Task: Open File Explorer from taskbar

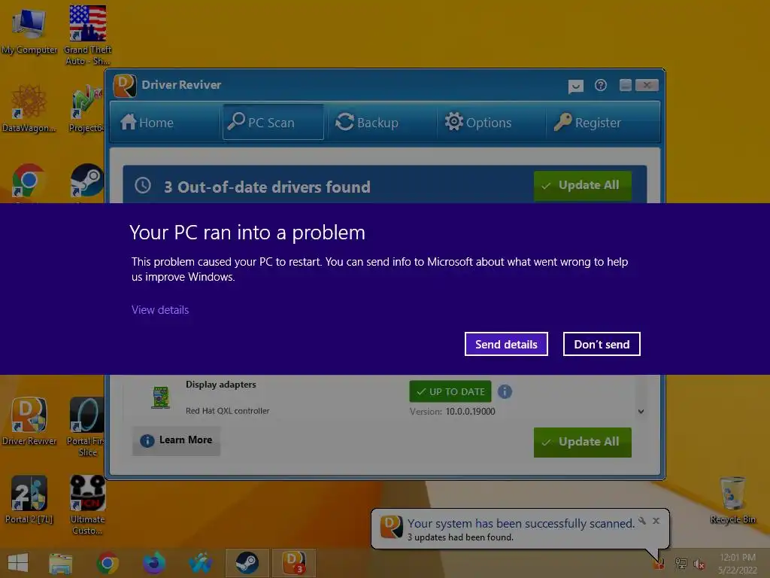Action: click(x=60, y=563)
